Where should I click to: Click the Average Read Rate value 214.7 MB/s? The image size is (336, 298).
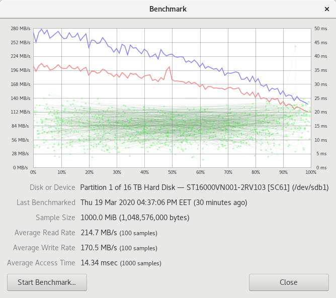[x=99, y=233]
